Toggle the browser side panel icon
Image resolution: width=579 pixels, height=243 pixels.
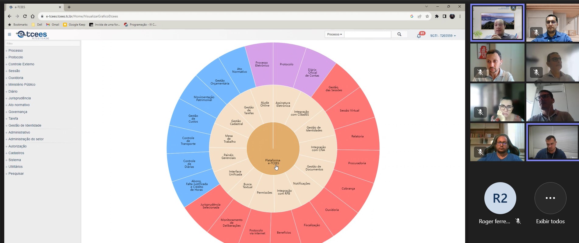pyautogui.click(x=444, y=16)
